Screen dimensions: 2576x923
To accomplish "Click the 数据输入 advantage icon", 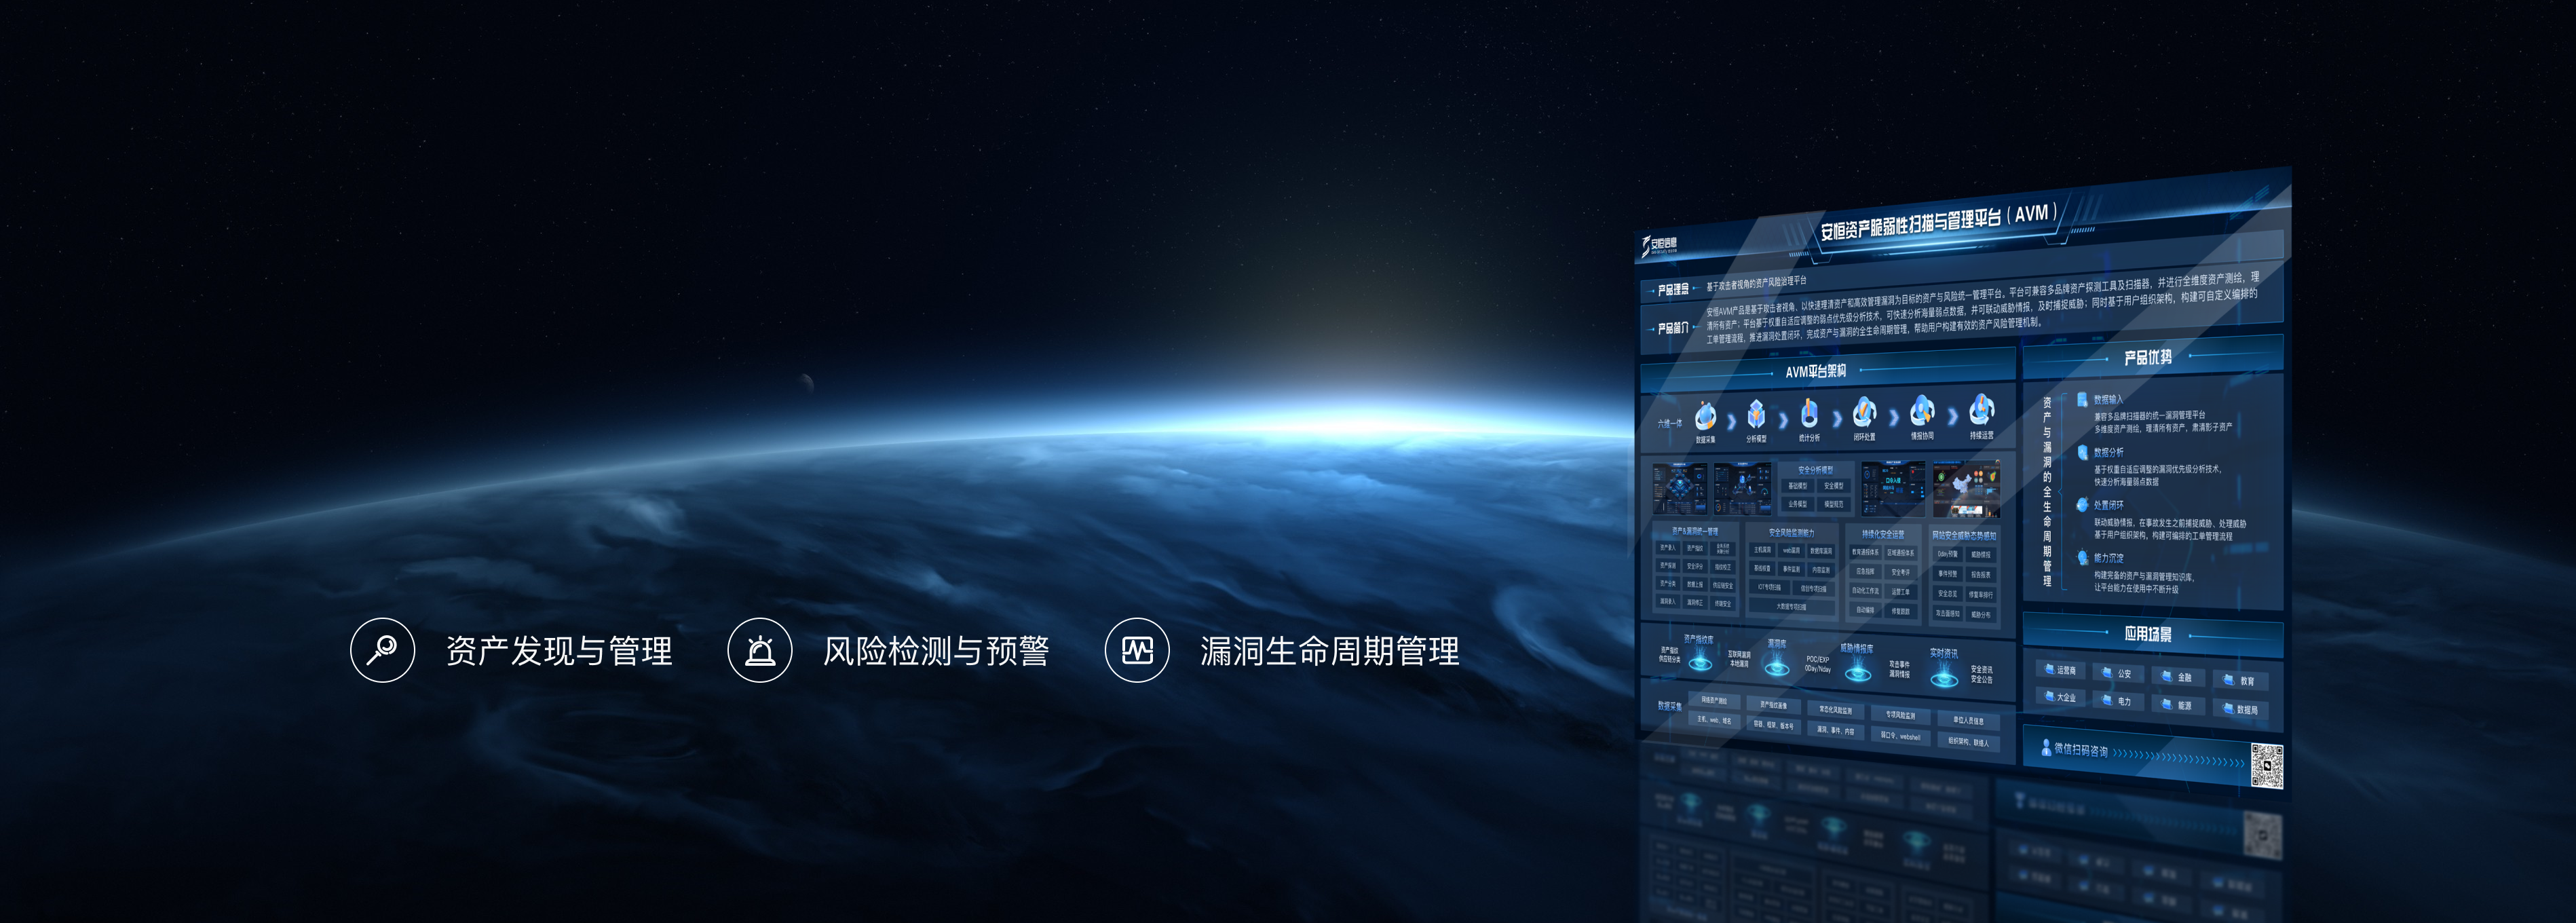I will point(2083,399).
